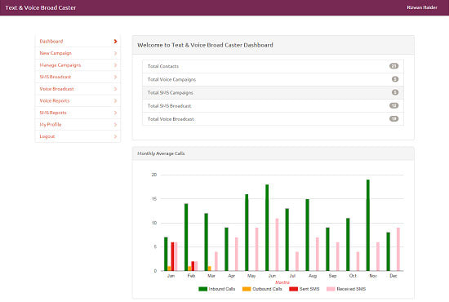Click the chevron icon beside Dashboard
This screenshot has height=302, width=449.
[115, 42]
